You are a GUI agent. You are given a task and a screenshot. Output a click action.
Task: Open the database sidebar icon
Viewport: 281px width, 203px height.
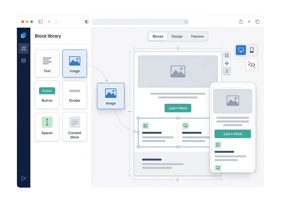pyautogui.click(x=24, y=61)
